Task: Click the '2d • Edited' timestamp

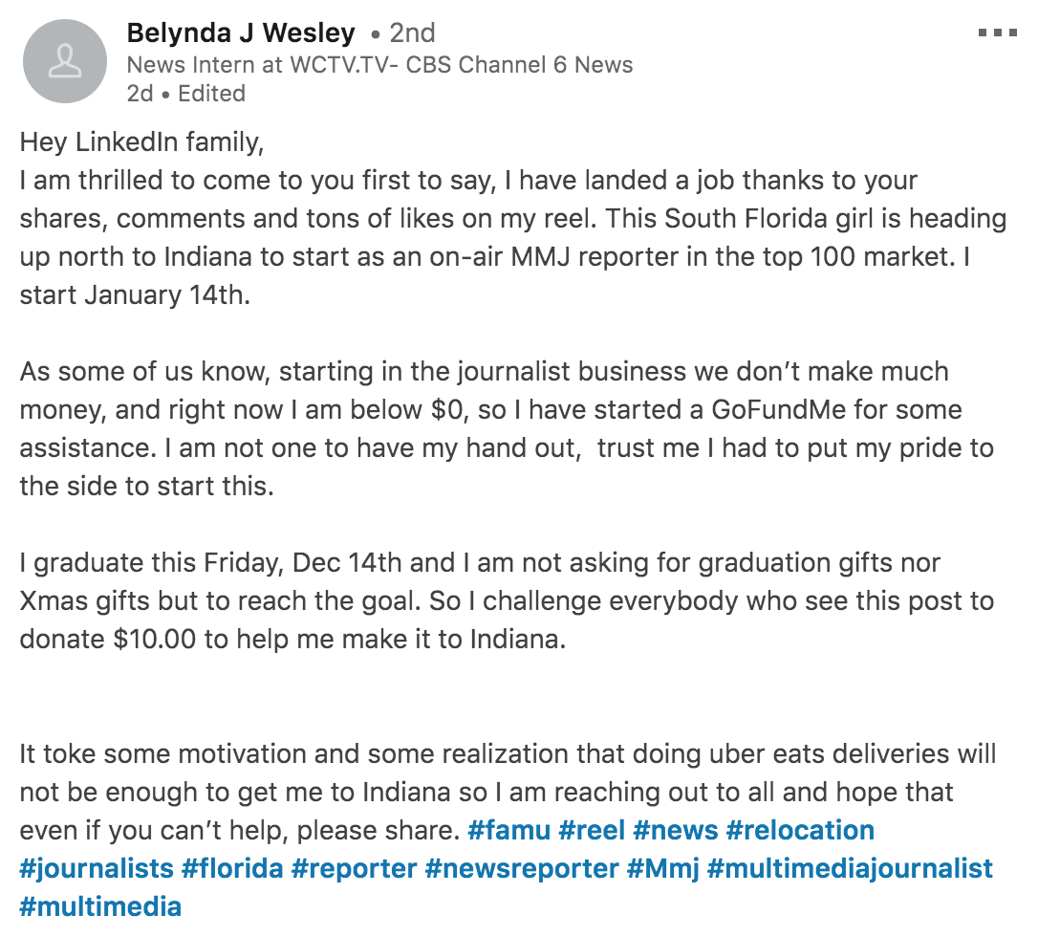Action: (x=186, y=94)
